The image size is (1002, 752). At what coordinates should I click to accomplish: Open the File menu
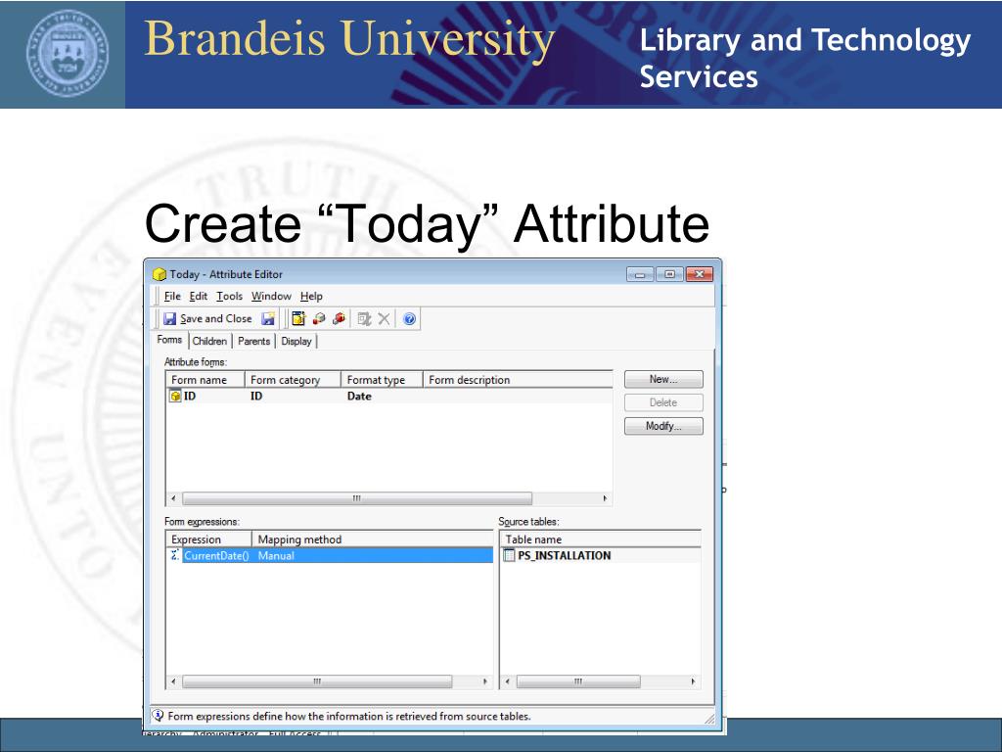point(172,296)
